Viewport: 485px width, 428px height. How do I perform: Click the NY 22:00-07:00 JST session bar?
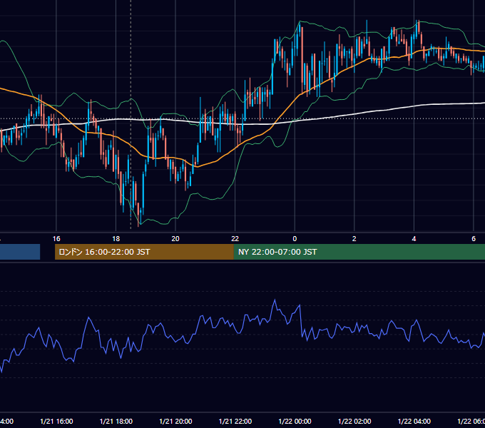[x=359, y=252]
